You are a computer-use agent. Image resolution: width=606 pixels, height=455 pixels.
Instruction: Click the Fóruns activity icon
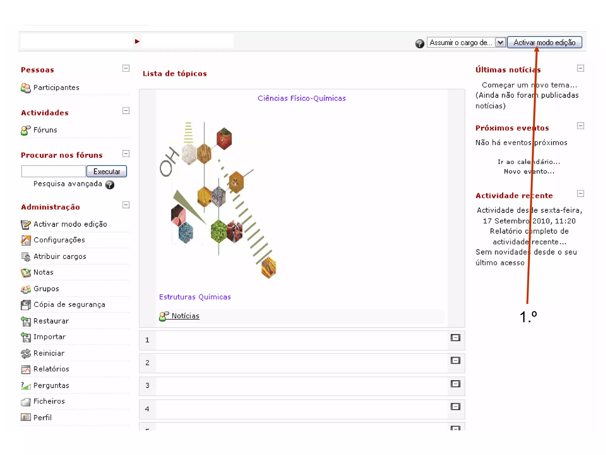pos(26,130)
